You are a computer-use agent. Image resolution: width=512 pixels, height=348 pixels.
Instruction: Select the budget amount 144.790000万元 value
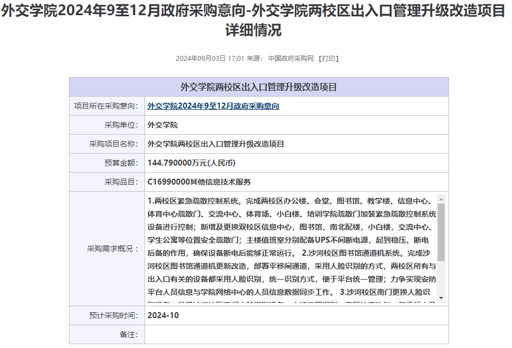tap(191, 163)
